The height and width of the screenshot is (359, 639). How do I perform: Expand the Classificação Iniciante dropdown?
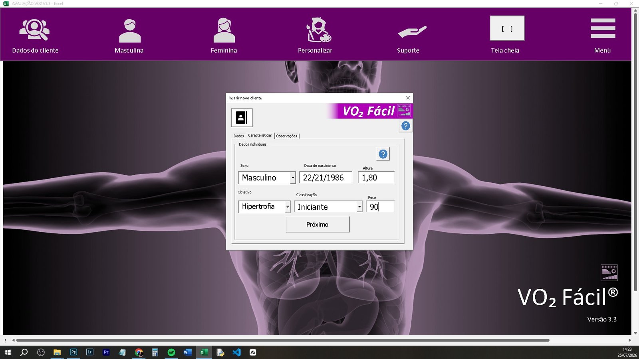tap(359, 207)
